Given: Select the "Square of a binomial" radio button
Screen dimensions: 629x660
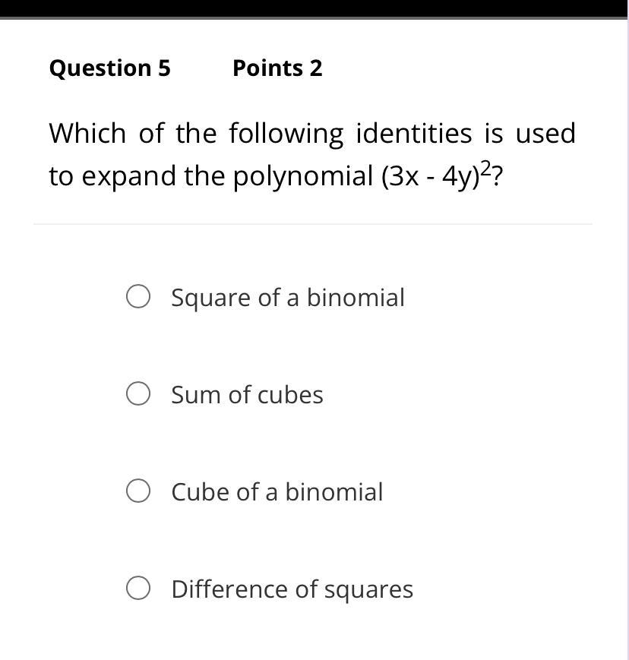Looking at the screenshot, I should tap(137, 297).
